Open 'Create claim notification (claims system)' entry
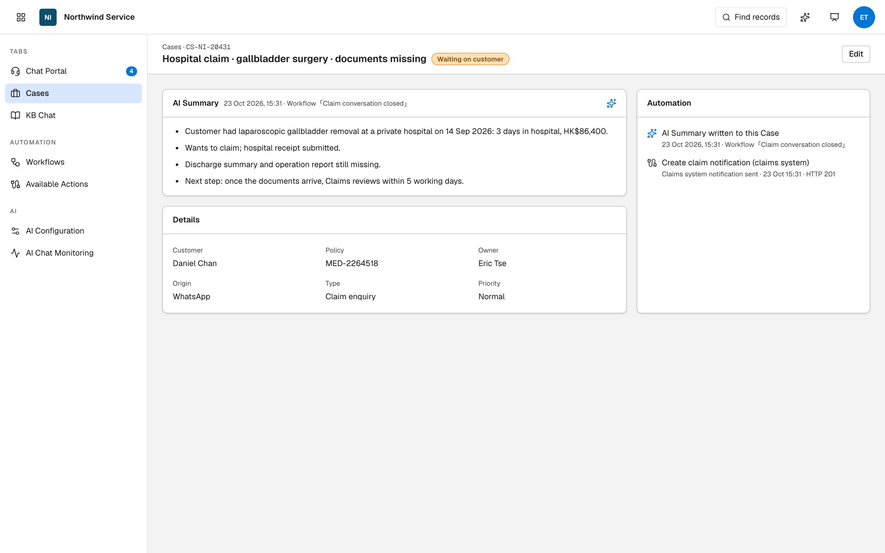This screenshot has height=553, width=885. click(735, 163)
